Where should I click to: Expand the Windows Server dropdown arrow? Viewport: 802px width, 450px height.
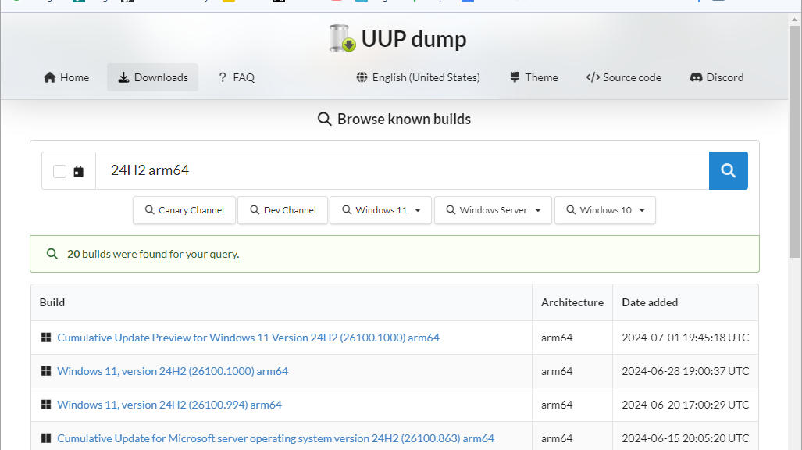click(538, 210)
